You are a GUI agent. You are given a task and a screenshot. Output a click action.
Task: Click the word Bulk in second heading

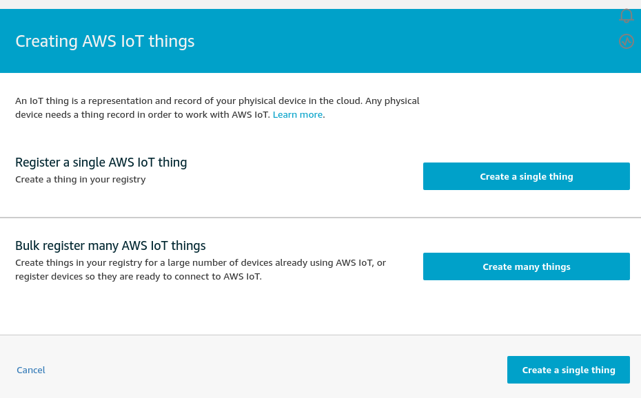tap(28, 246)
